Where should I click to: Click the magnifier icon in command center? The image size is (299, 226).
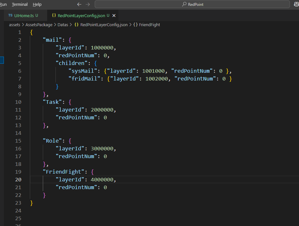click(185, 5)
